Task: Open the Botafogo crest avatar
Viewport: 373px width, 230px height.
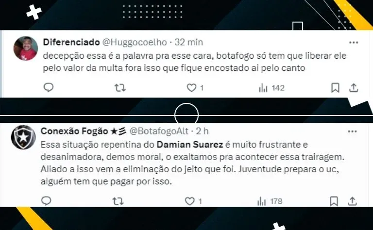Action: point(23,137)
